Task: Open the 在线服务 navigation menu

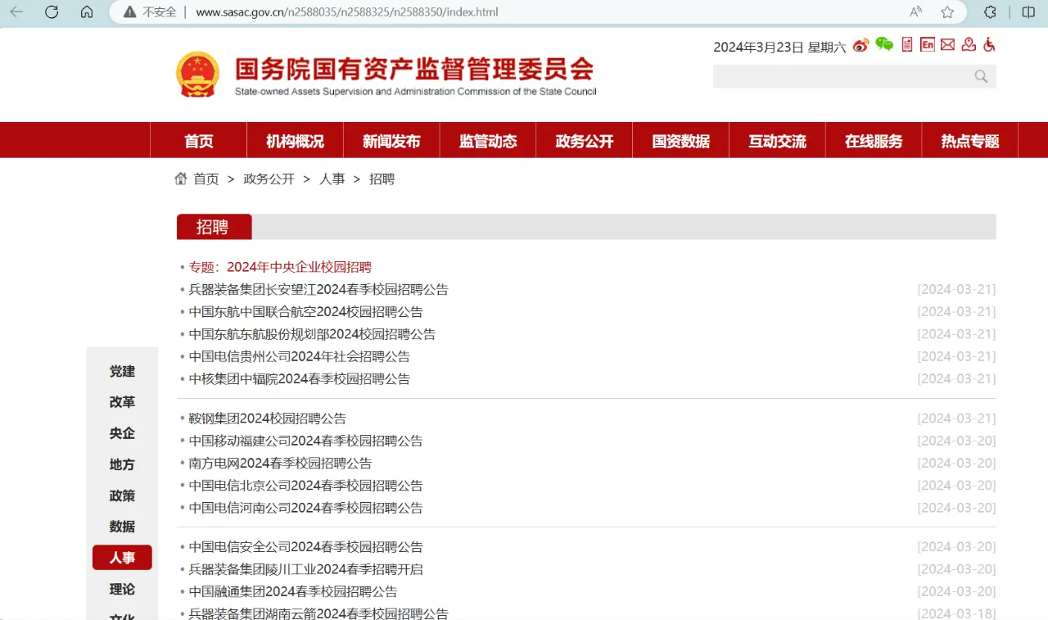Action: click(874, 141)
